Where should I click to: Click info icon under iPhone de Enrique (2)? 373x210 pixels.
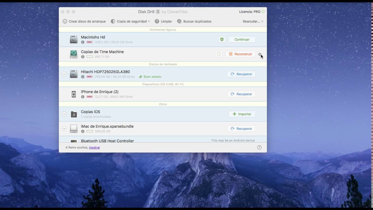83,97
